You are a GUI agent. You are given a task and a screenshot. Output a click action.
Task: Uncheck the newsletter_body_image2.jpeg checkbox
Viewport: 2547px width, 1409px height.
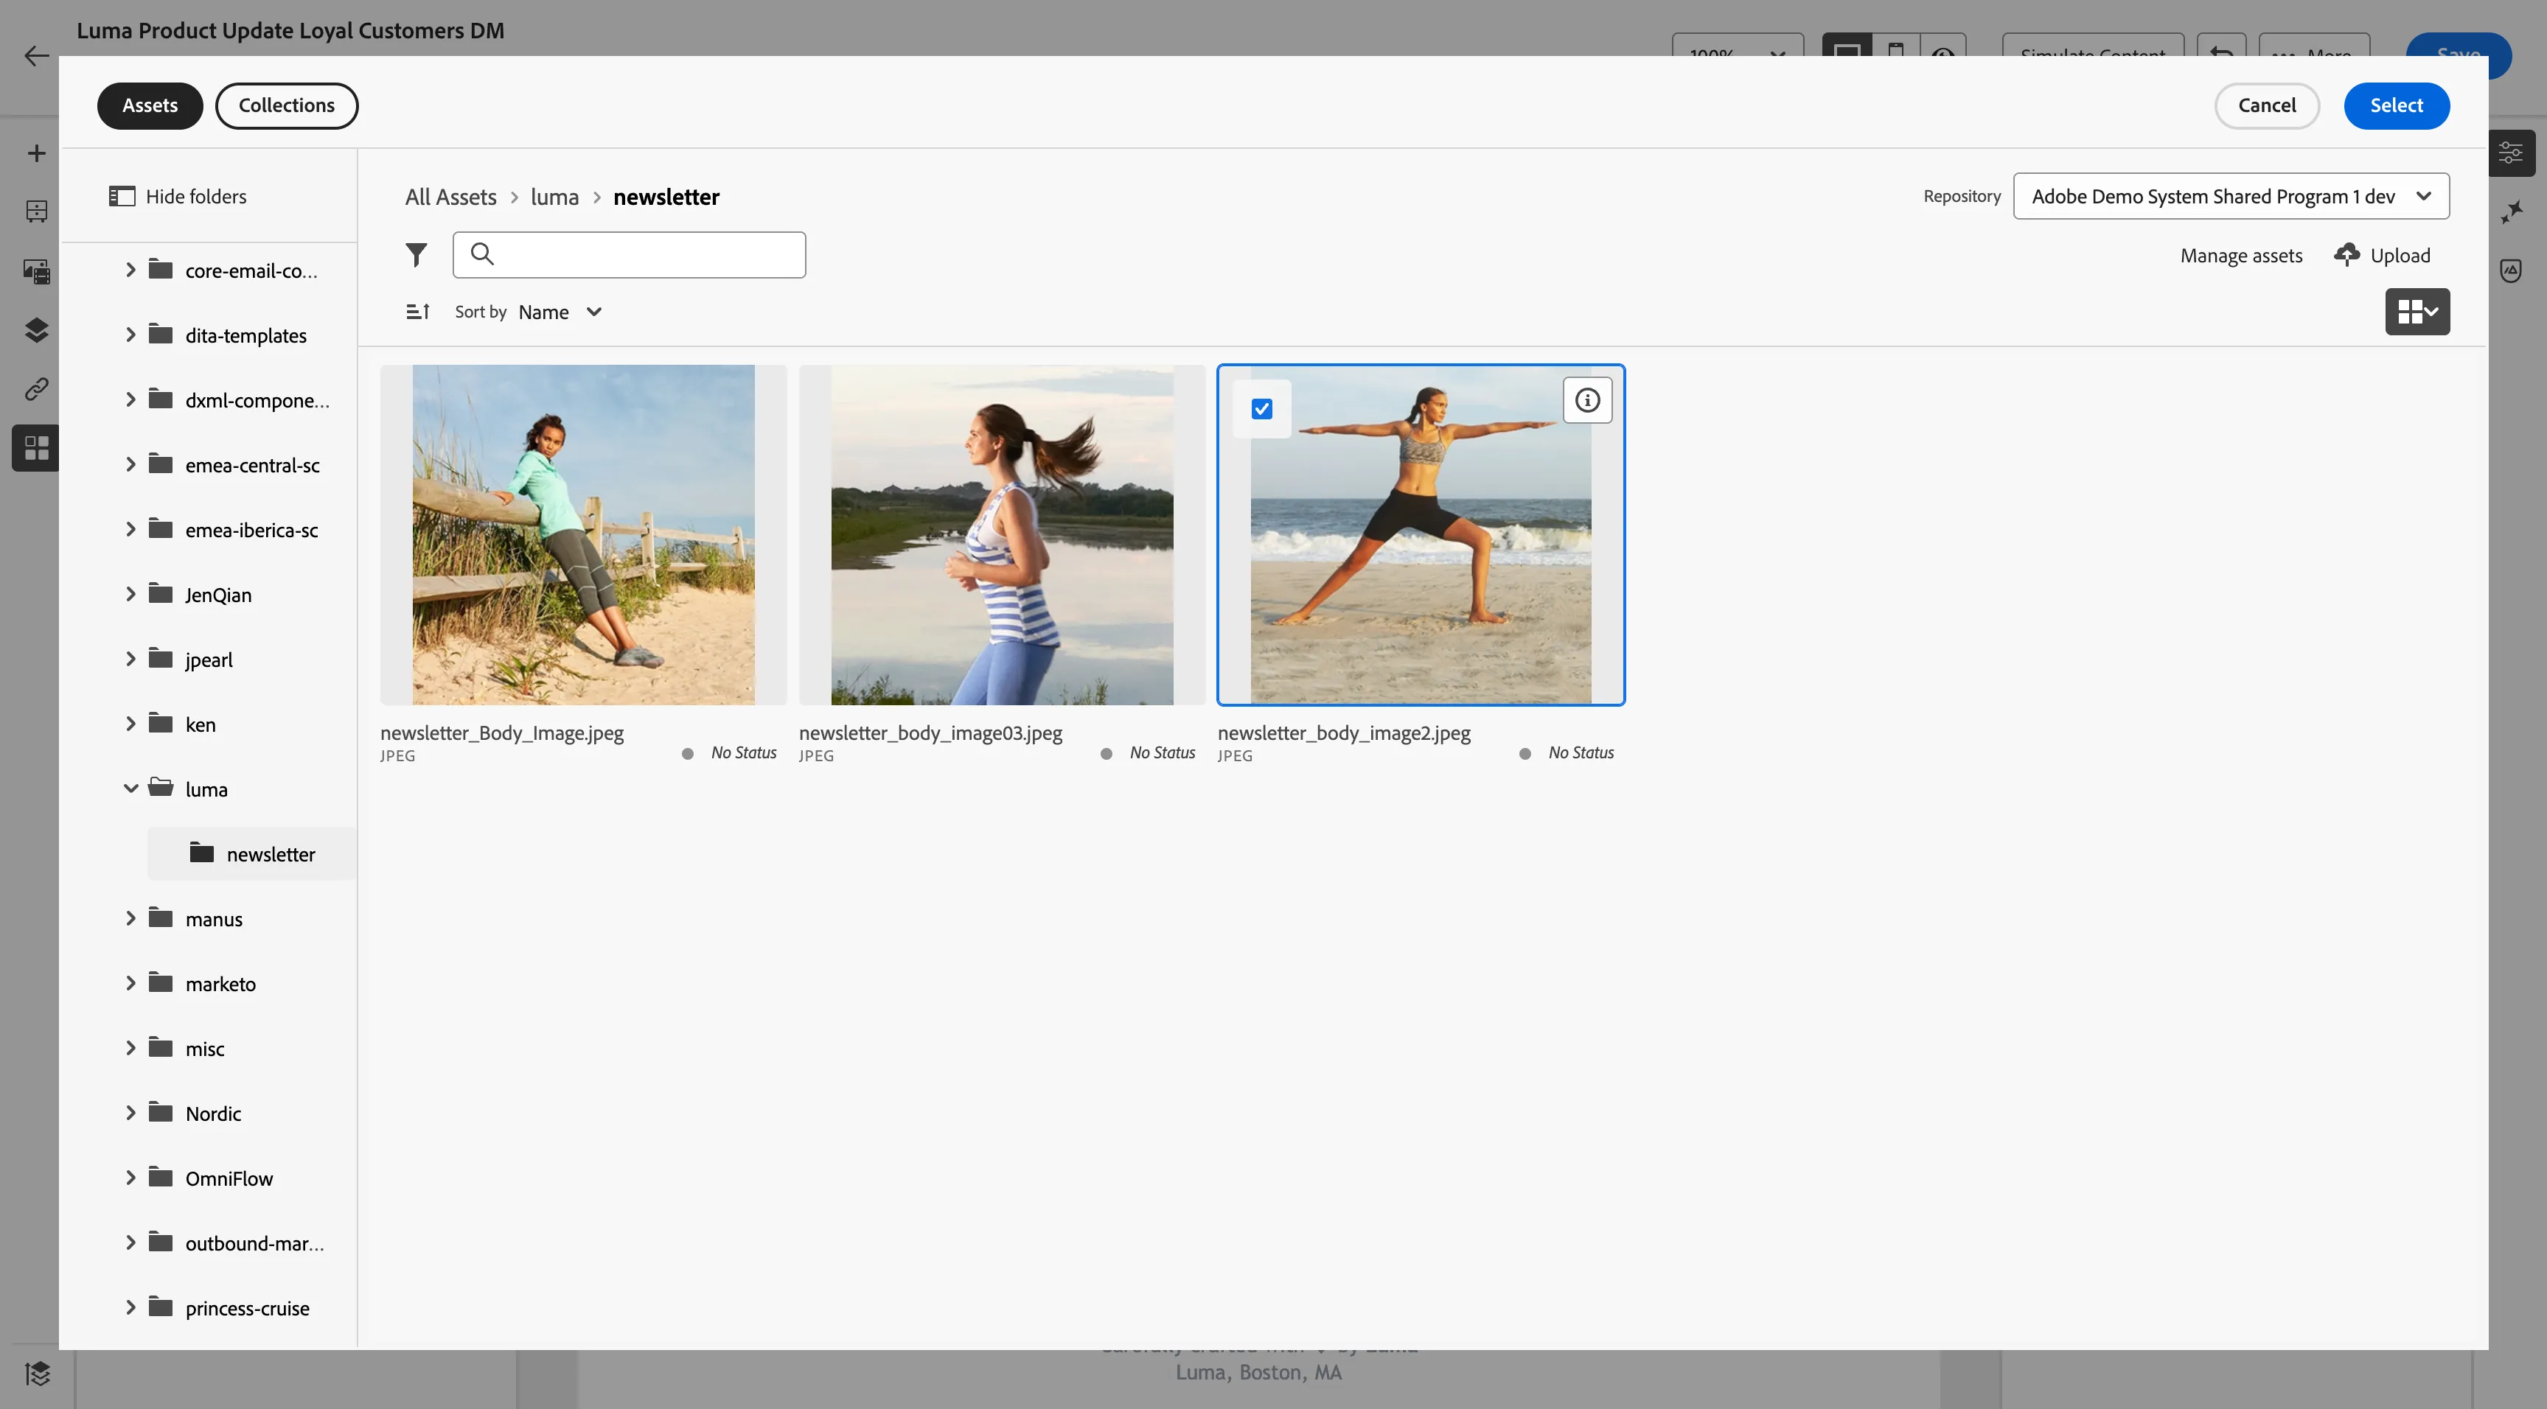[x=1261, y=409]
